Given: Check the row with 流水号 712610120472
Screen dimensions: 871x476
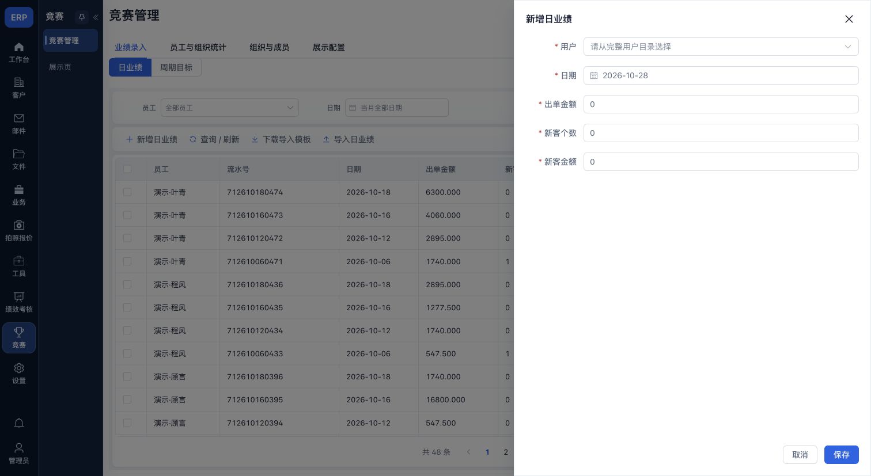Looking at the screenshot, I should 127,238.
